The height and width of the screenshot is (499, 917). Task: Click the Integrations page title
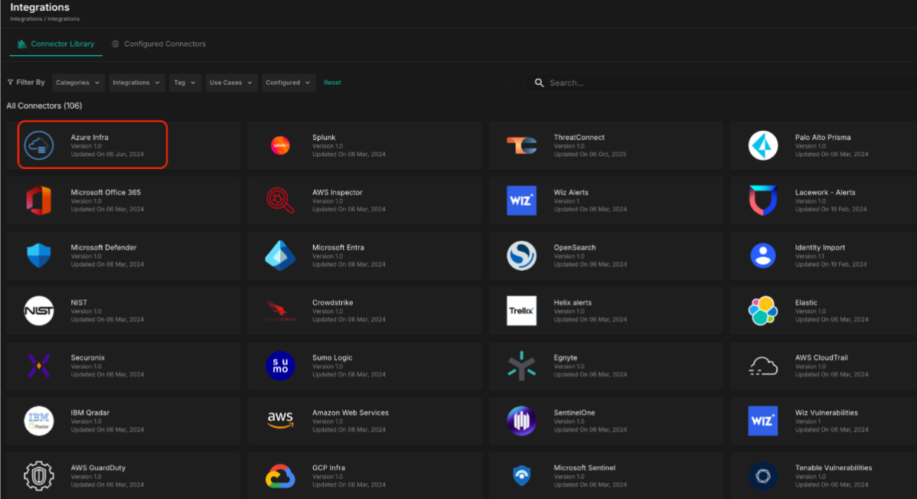pos(40,7)
